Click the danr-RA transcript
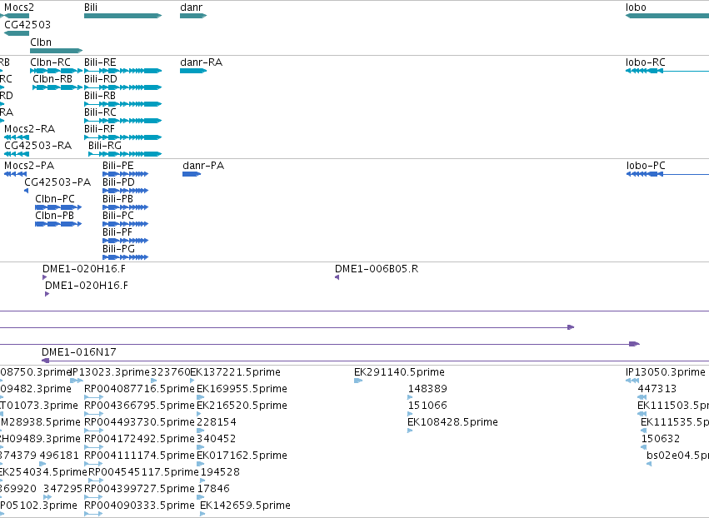 tap(193, 71)
